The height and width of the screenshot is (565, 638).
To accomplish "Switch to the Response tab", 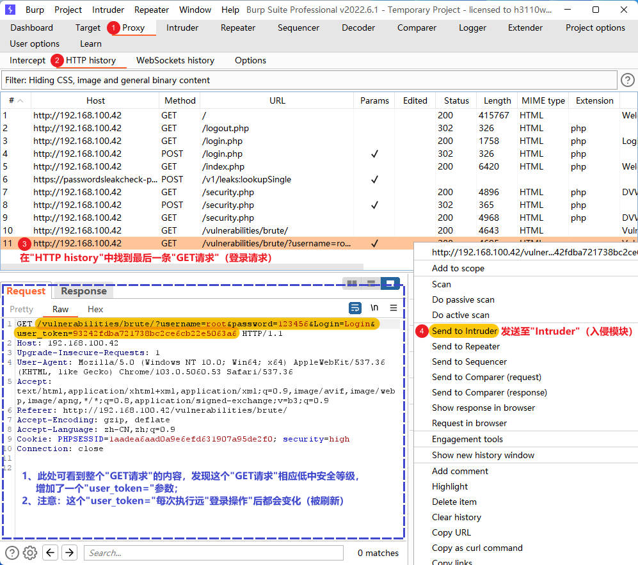I will 84,291.
